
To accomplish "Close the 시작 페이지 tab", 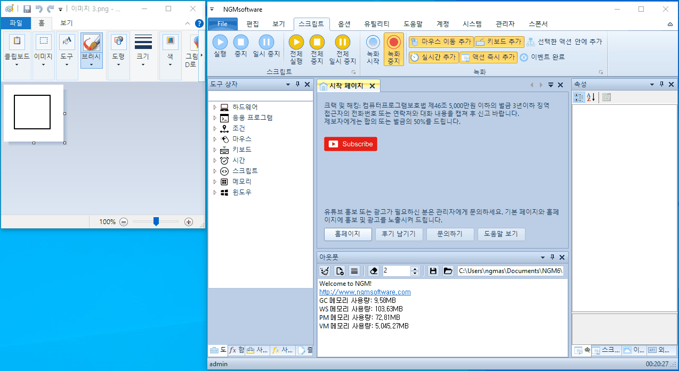I will point(372,86).
